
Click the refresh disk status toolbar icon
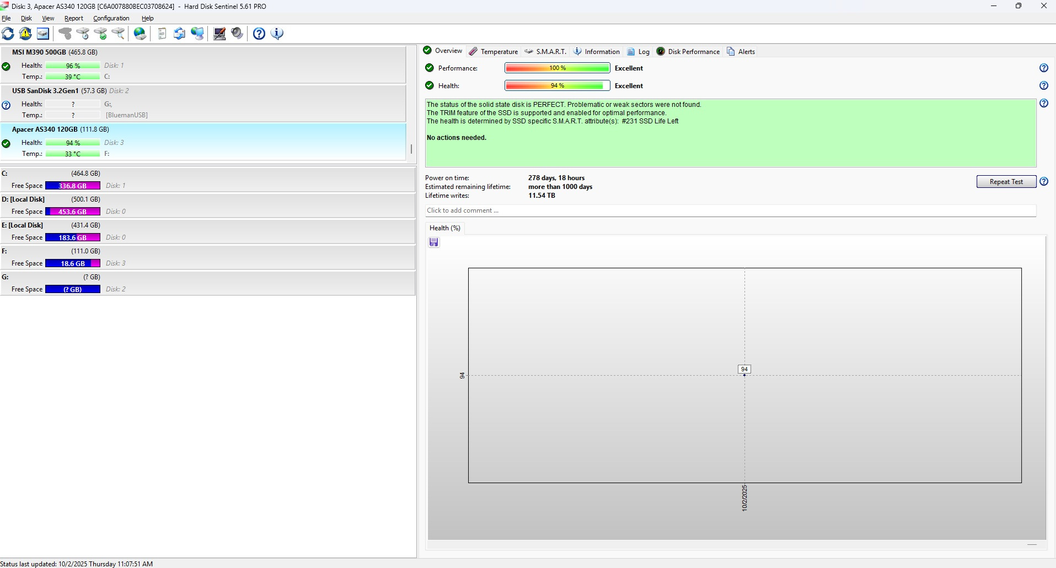click(8, 34)
